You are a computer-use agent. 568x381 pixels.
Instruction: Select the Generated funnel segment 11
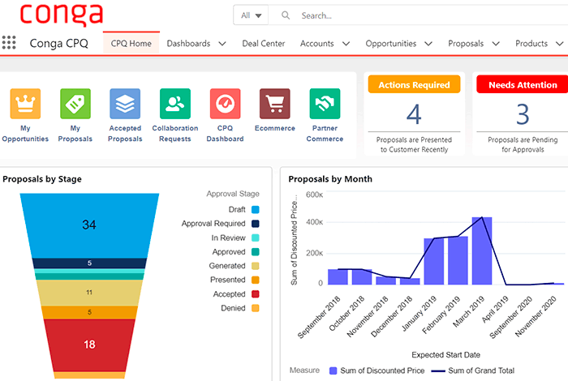[x=89, y=293]
